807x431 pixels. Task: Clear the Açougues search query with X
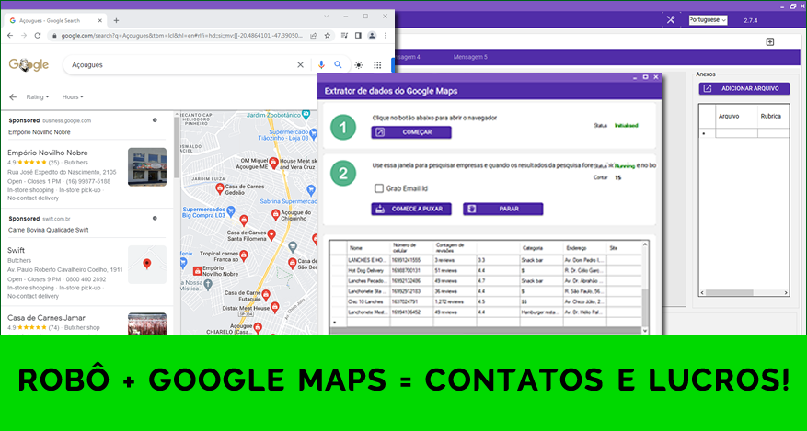(300, 64)
